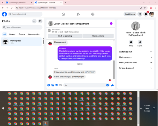Close the active Messenger browser tab
Viewport: 158px width, 126px height.
[x=61, y=3]
